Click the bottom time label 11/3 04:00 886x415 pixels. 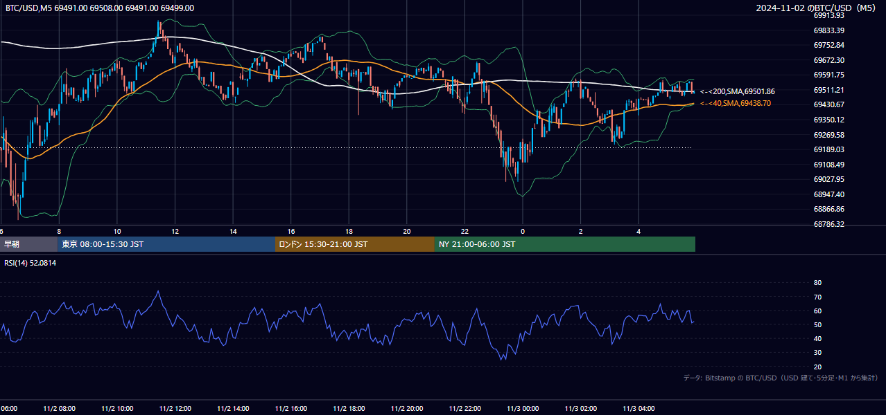[639, 409]
